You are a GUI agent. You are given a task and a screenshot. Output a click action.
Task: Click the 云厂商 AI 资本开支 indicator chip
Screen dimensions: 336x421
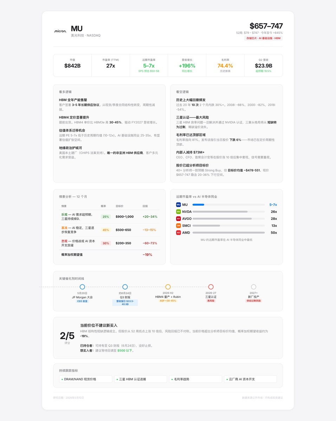250,379
